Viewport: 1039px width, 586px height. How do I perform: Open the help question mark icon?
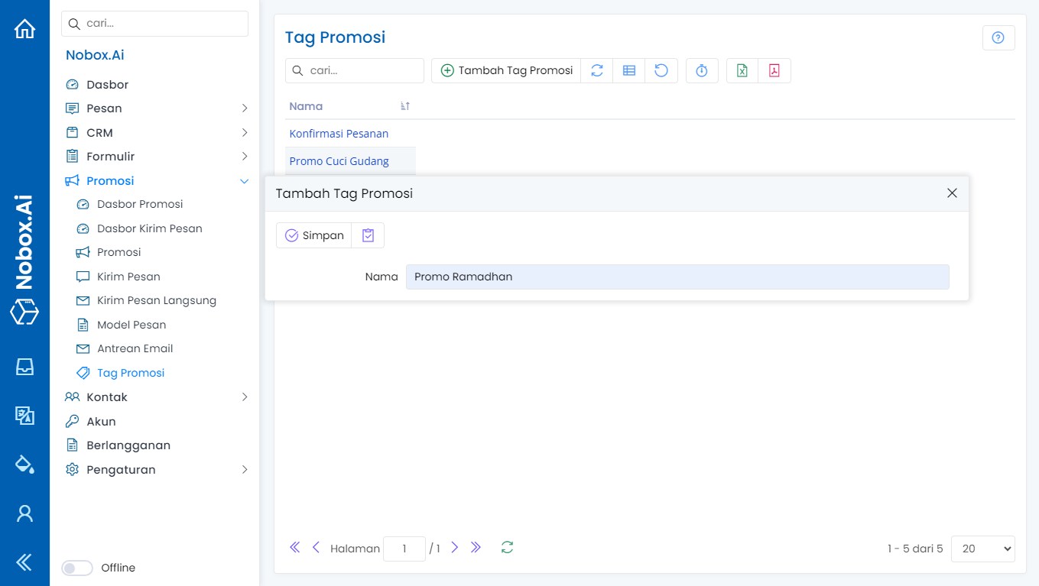click(x=998, y=37)
